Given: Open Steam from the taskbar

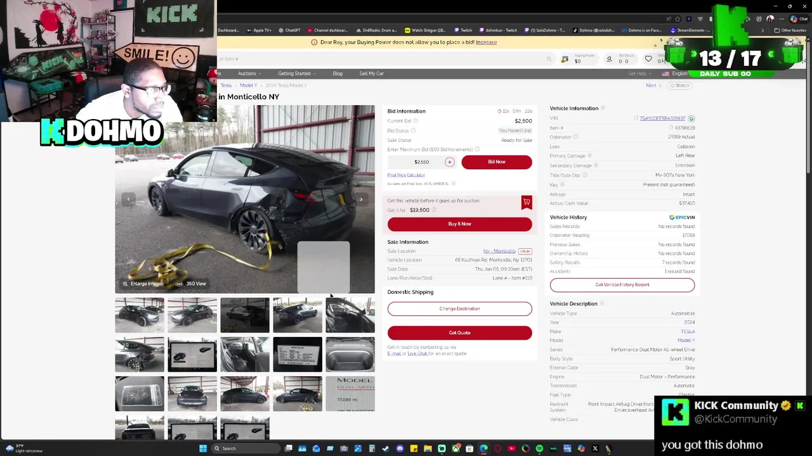Looking at the screenshot, I should coord(386,448).
